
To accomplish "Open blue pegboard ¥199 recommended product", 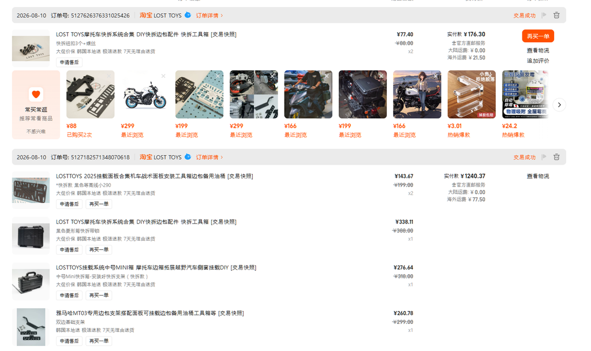I will (x=199, y=94).
